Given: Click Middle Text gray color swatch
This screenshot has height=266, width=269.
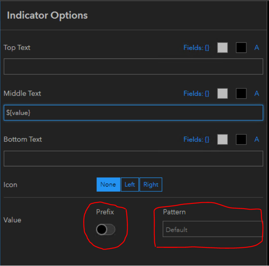Looking at the screenshot, I should pos(223,94).
